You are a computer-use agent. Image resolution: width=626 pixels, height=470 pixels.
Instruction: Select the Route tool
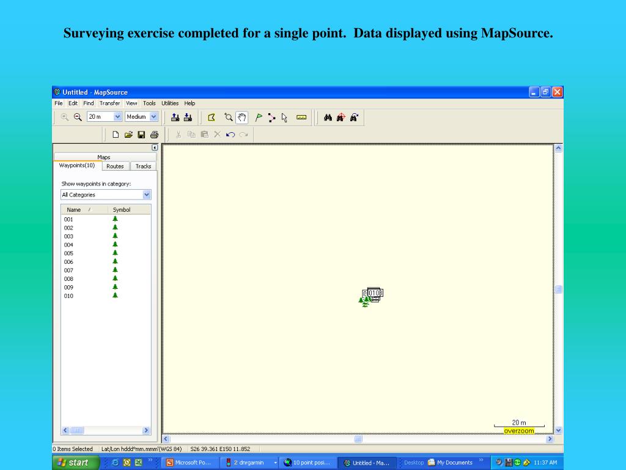[x=271, y=117]
